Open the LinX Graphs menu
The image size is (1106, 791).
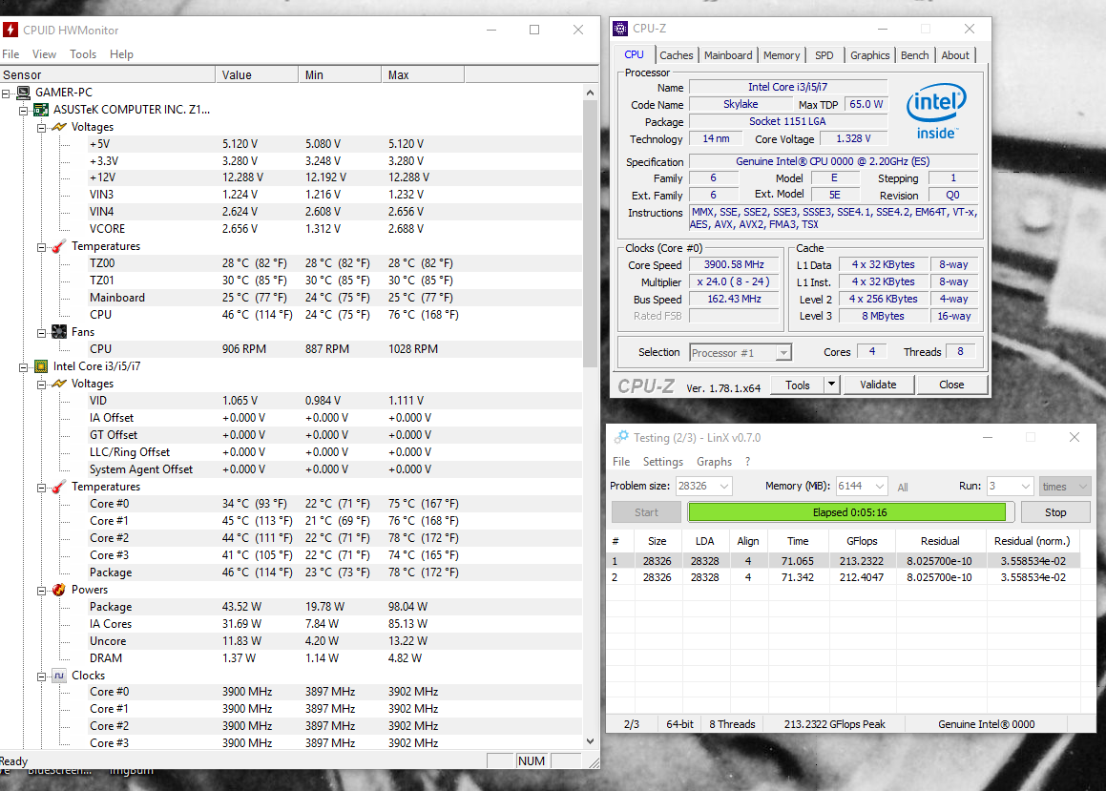point(714,462)
